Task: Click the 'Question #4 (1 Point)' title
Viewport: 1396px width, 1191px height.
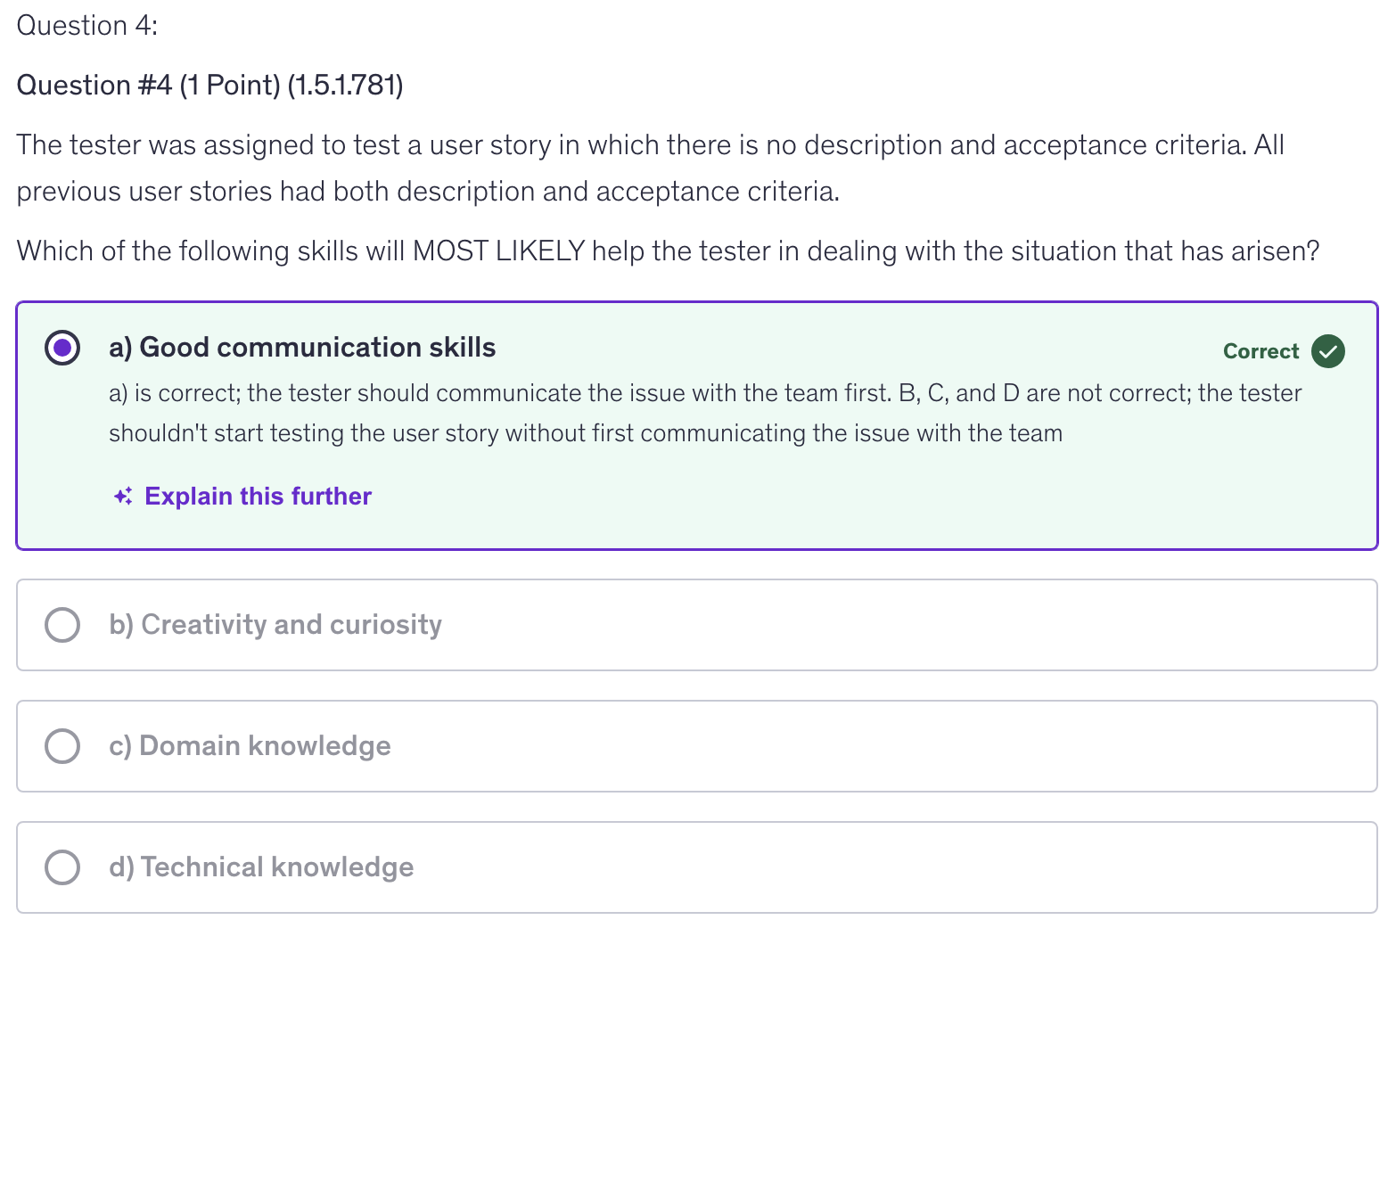Action: point(209,86)
